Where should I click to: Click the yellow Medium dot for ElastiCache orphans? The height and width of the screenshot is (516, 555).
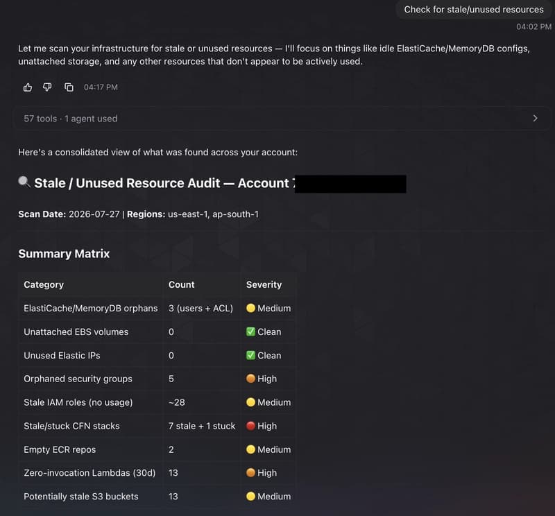[250, 308]
